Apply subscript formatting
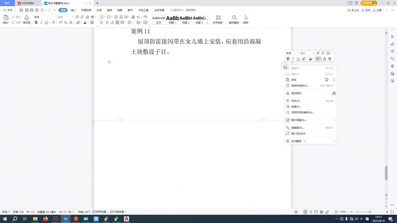397x223 pixels. click(66, 23)
